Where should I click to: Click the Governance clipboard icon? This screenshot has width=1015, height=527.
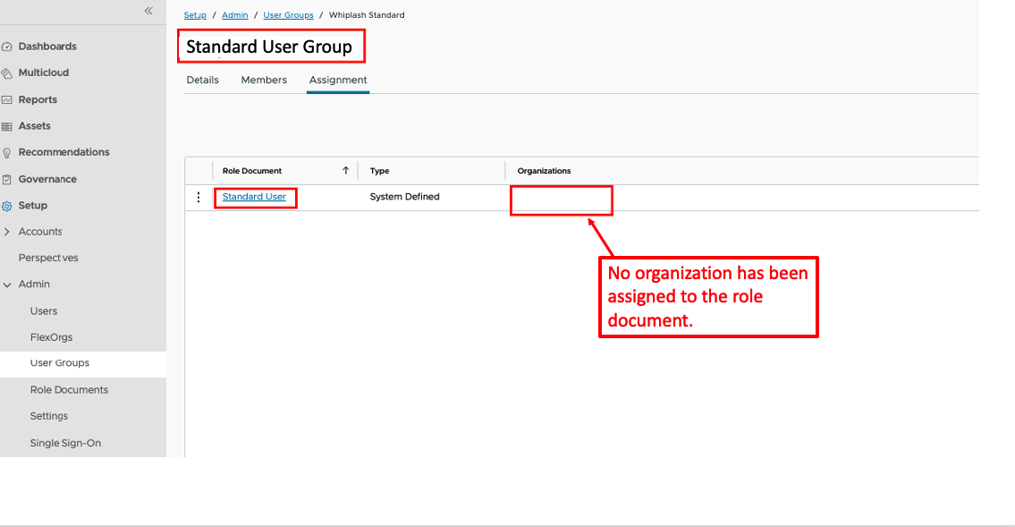tap(6, 179)
